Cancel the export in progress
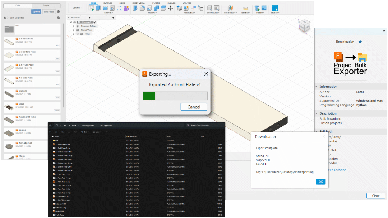The height and width of the screenshot is (218, 388). coord(194,107)
